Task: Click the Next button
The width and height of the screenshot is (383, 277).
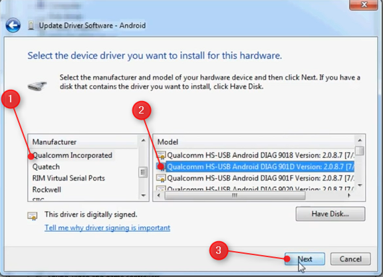Action: [x=305, y=259]
